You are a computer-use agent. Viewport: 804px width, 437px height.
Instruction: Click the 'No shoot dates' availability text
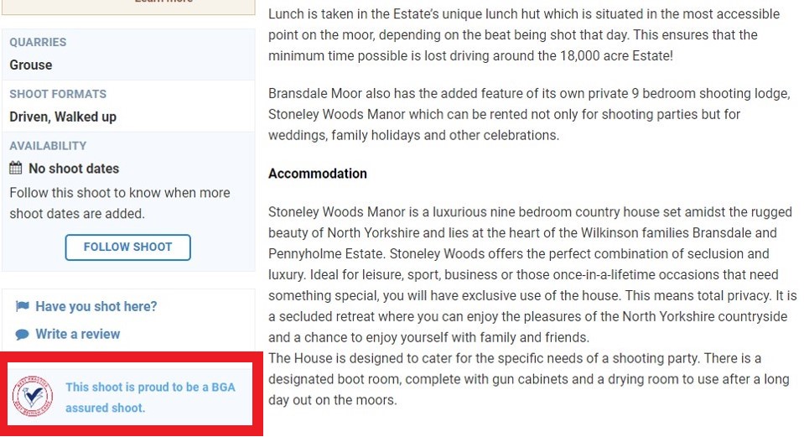click(x=74, y=169)
